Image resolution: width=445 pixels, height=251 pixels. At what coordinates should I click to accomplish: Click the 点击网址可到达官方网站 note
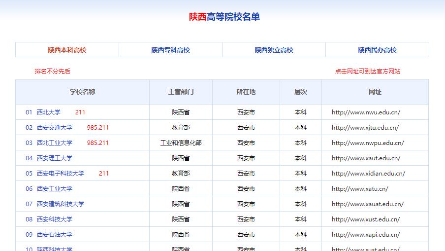(x=368, y=72)
